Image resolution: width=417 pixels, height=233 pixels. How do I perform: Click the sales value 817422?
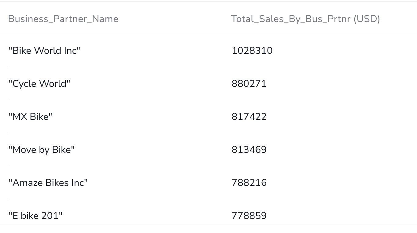click(249, 116)
